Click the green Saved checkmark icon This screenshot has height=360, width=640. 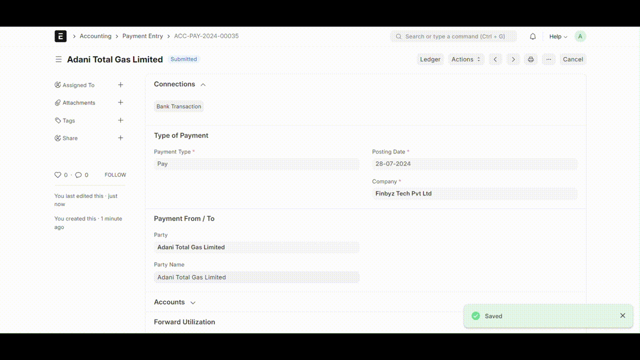point(476,316)
